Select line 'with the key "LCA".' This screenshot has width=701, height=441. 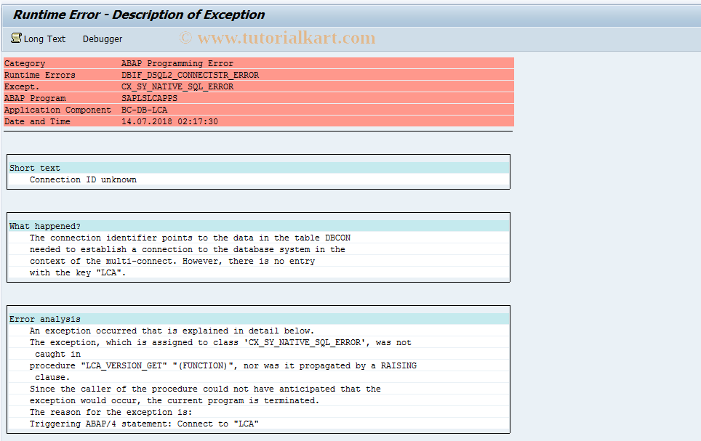click(x=78, y=272)
